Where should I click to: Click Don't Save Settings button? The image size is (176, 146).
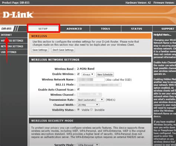coord(63,50)
